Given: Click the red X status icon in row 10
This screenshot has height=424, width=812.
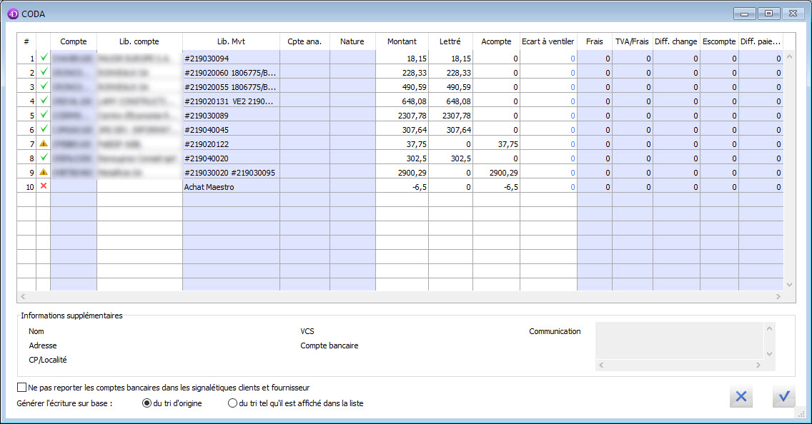Looking at the screenshot, I should coord(43,186).
